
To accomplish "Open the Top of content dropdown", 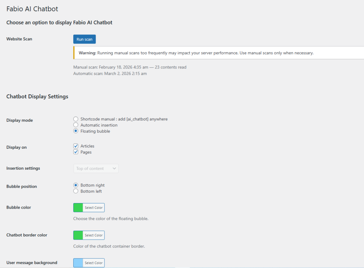I will [96, 169].
